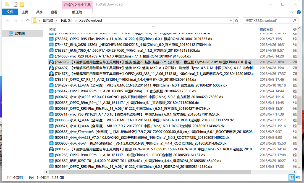Click the magnifier icon in the search box

[295, 20]
